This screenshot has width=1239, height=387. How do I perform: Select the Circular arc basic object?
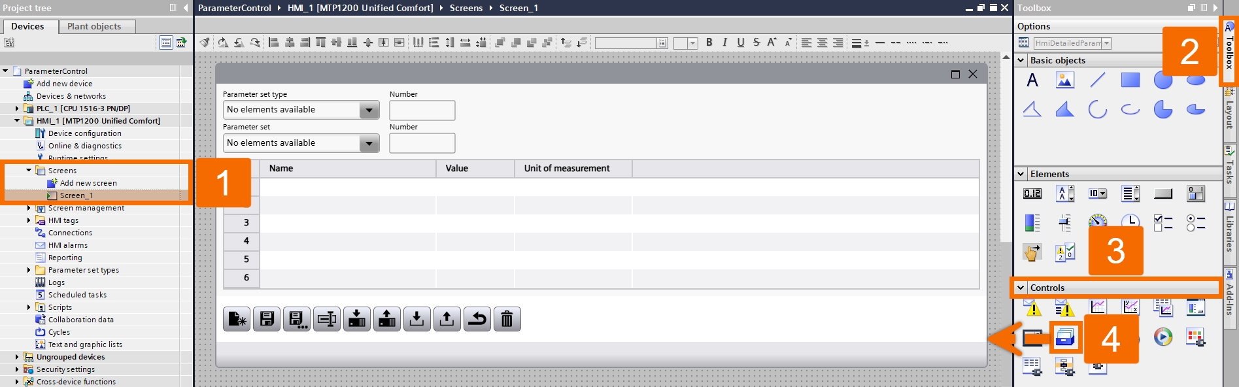[1098, 109]
